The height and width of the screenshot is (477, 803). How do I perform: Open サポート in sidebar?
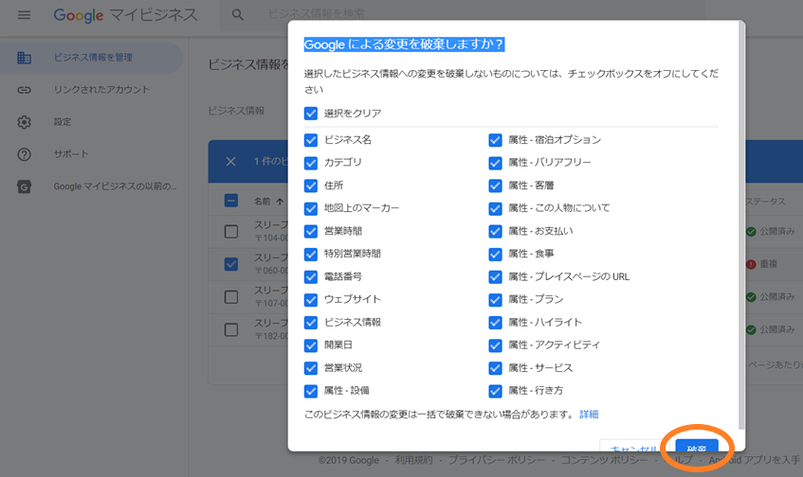pos(92,154)
